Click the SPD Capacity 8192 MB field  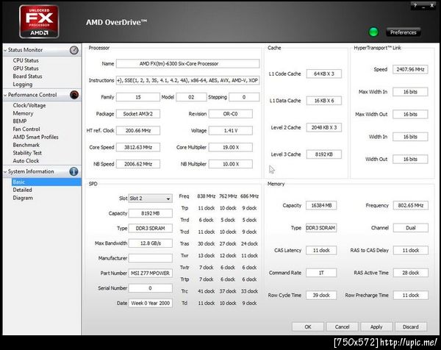coord(150,213)
